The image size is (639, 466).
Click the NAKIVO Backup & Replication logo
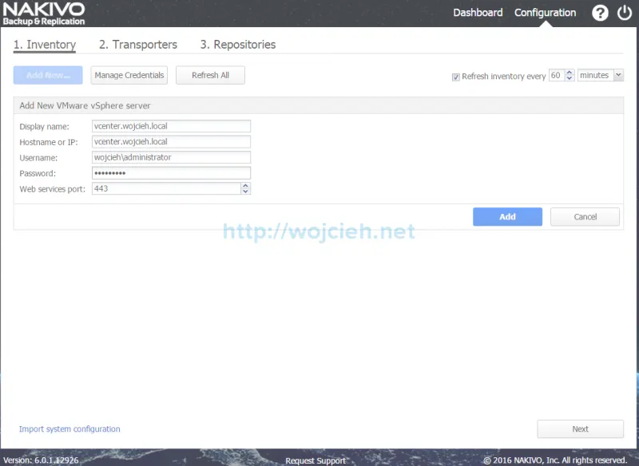[x=44, y=14]
